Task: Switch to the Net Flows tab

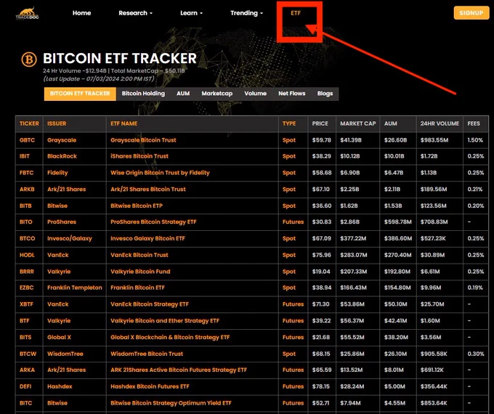Action: click(292, 94)
